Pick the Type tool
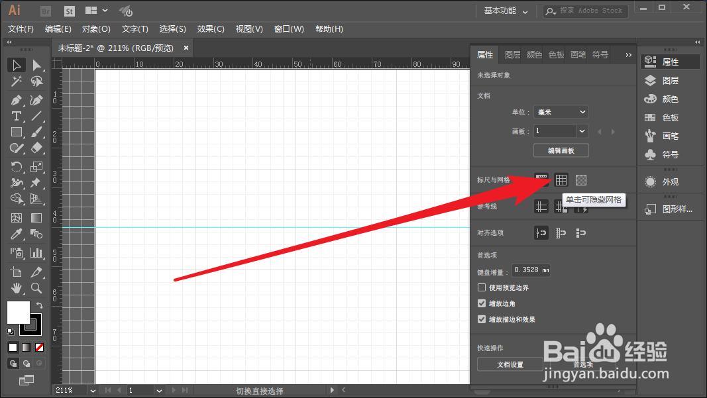 16,117
